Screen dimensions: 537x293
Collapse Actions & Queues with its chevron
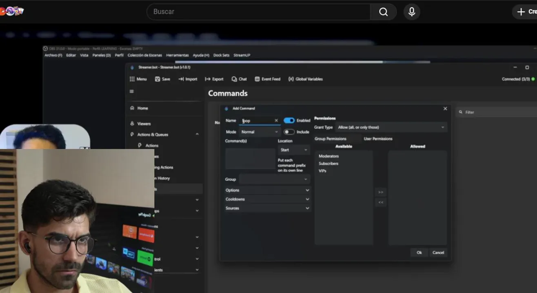coord(197,134)
